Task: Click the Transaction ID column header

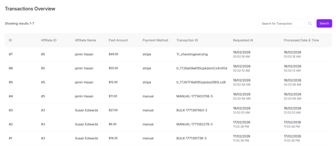Action: coord(187,40)
